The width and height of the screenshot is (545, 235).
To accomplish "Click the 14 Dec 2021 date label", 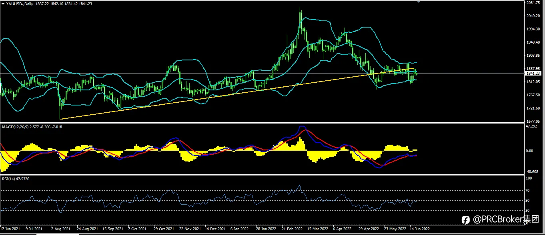I will click(x=215, y=229).
